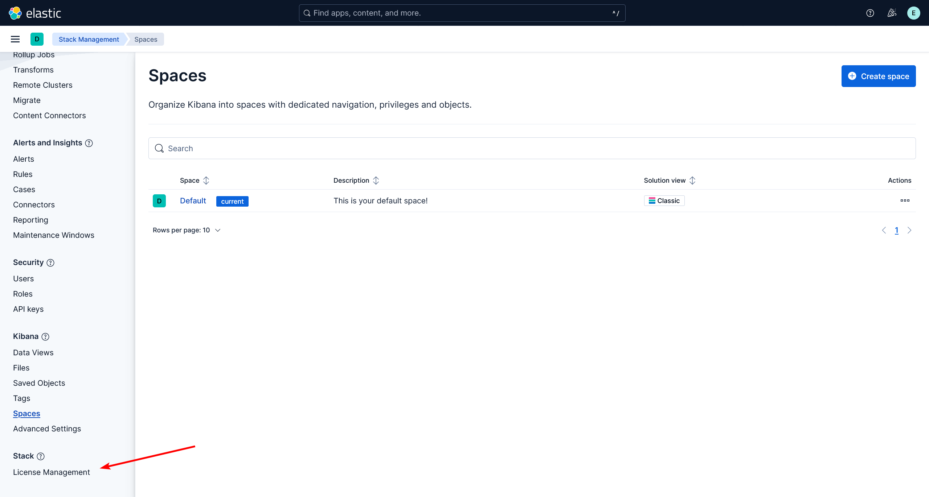The image size is (929, 497).
Task: Click the Elastic logo in header
Action: tap(35, 13)
